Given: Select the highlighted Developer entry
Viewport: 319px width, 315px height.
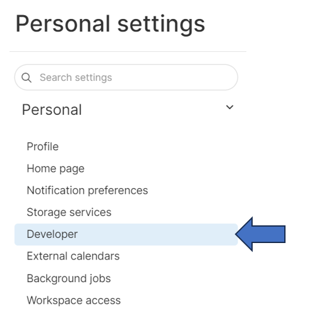Looking at the screenshot, I should (x=126, y=234).
